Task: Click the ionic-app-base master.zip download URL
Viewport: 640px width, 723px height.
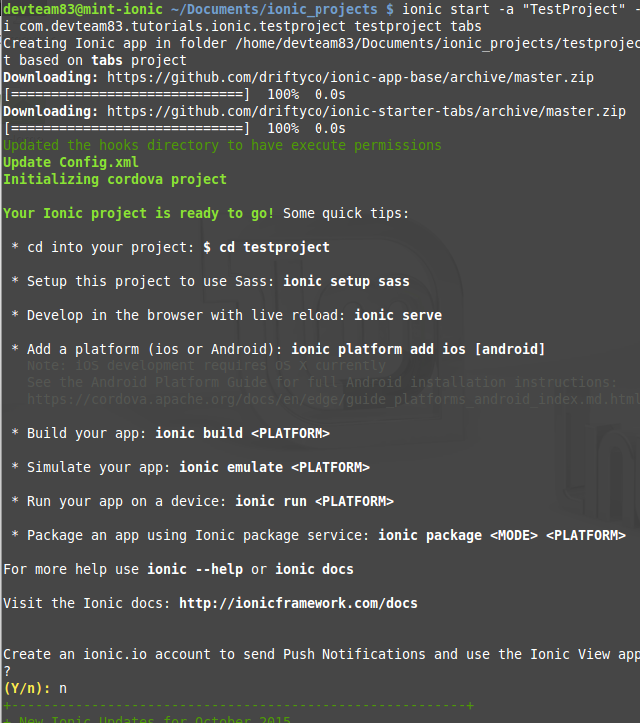Action: coord(350,78)
